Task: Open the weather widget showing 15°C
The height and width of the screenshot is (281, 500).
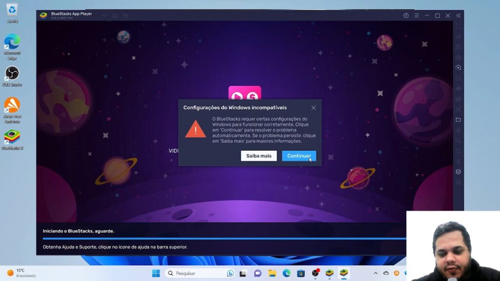Action: click(x=21, y=273)
